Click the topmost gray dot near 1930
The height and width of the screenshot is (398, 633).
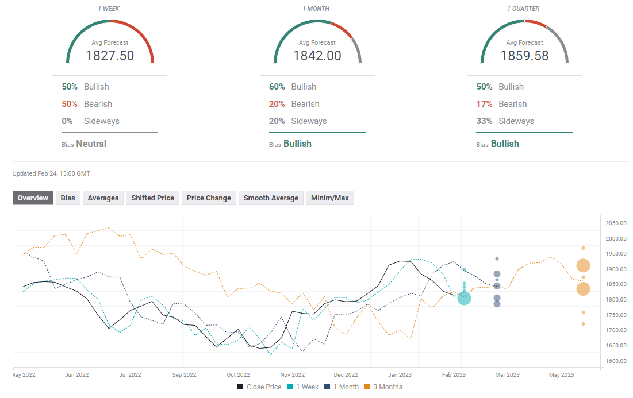(x=497, y=259)
